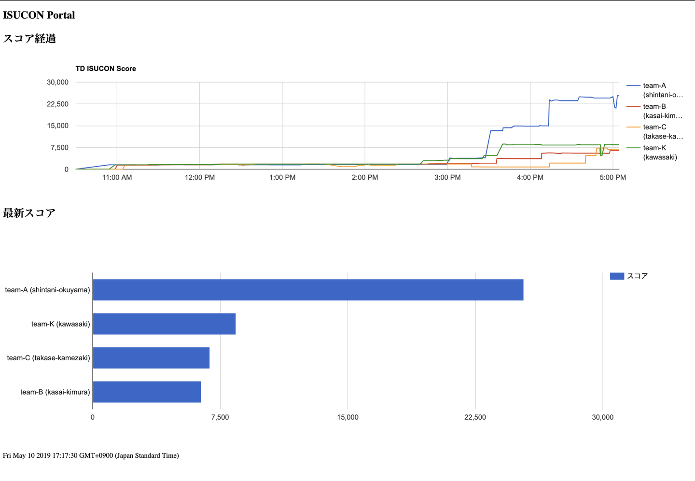
Task: Click the 5:00 PM time axis label
Action: click(x=612, y=177)
